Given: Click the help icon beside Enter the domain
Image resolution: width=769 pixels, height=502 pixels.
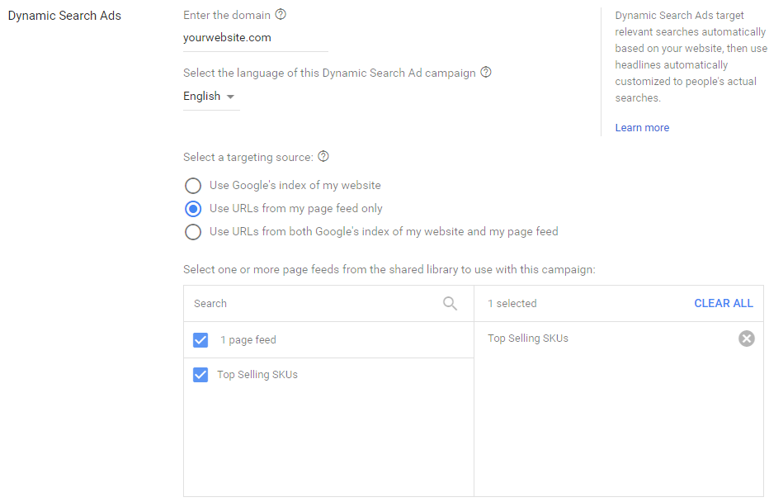Looking at the screenshot, I should click(281, 14).
